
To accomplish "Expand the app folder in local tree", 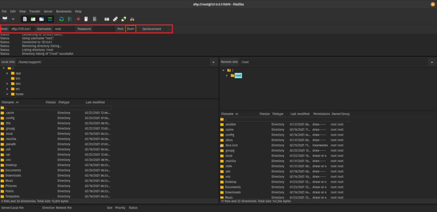I will pos(8,73).
